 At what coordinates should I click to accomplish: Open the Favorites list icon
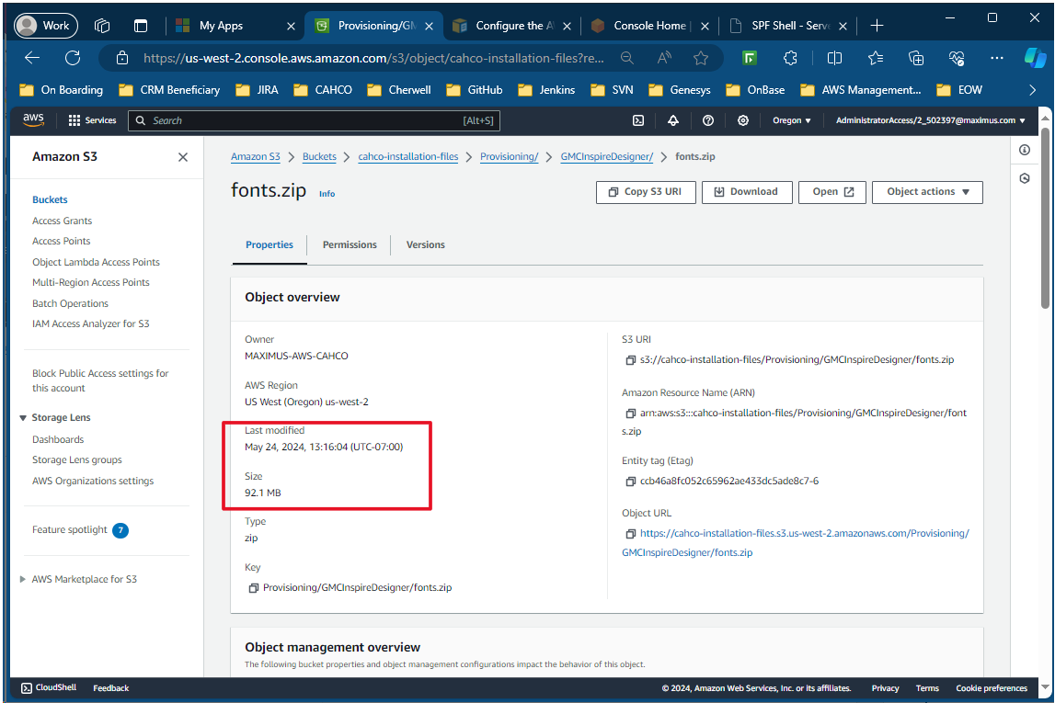click(876, 59)
